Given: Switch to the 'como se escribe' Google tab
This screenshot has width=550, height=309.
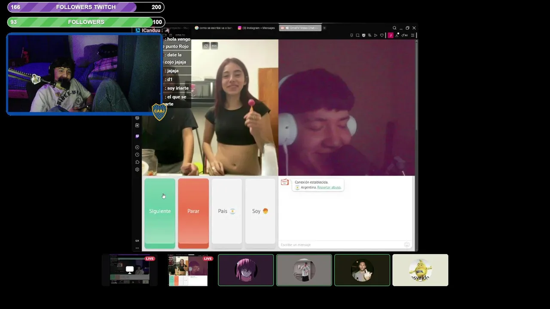Looking at the screenshot, I should (213, 28).
